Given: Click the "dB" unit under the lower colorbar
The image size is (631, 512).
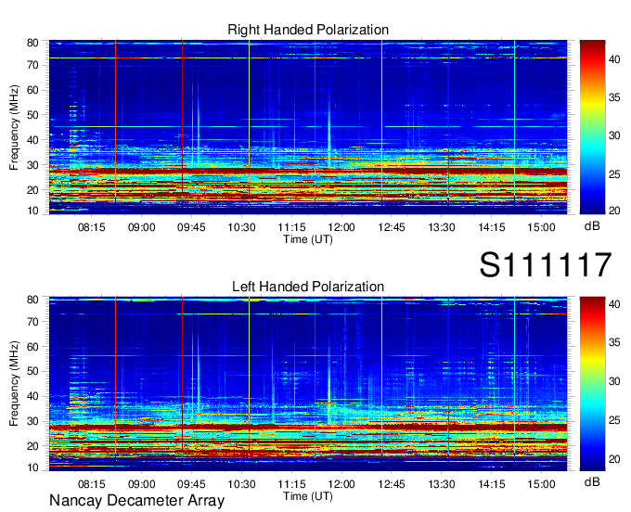Looking at the screenshot, I should [x=592, y=481].
